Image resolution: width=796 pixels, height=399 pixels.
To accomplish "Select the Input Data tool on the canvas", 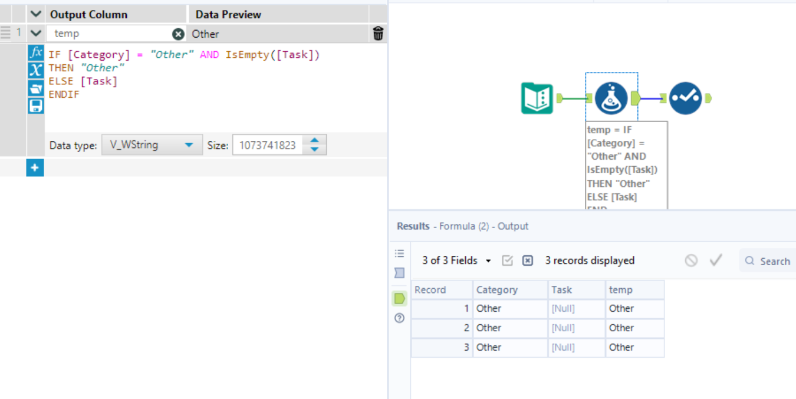I will [x=537, y=98].
